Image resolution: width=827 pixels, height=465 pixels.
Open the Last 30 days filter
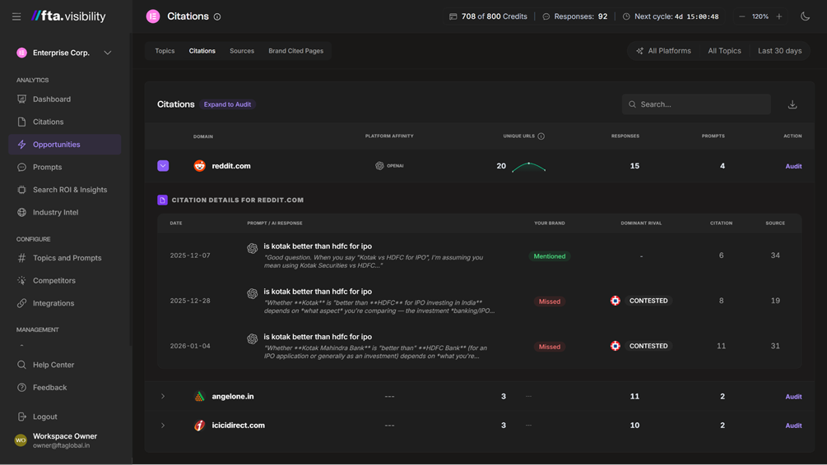(779, 51)
